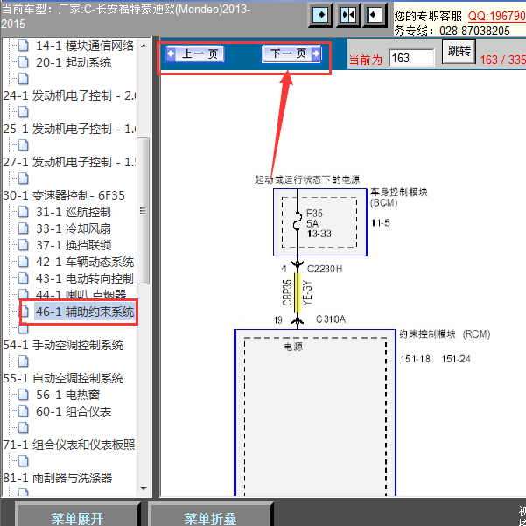Select 37-1 换挡联锁 in tree
526x526 pixels.
pos(74,245)
